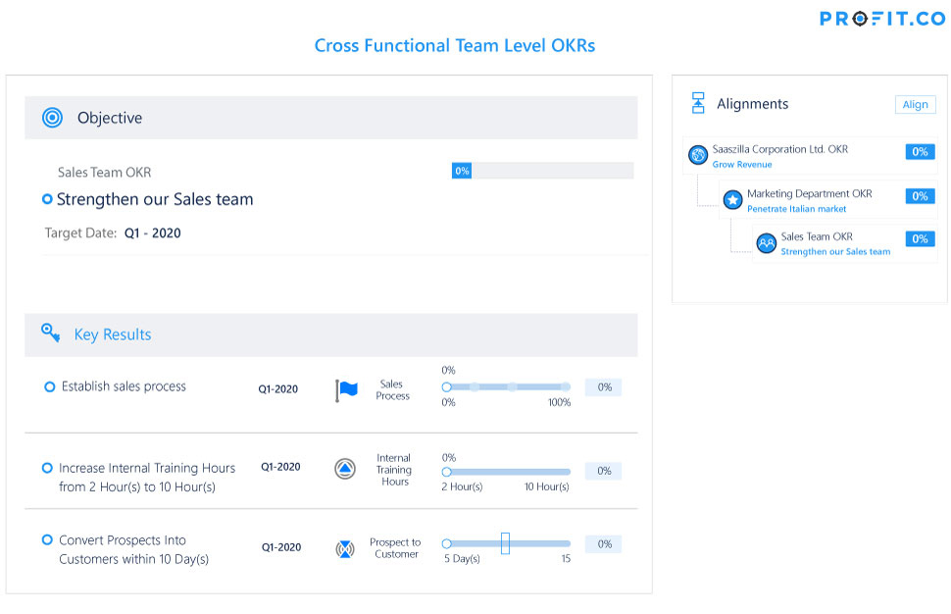The height and width of the screenshot is (614, 951).
Task: Open the Penetrate Italian market link
Action: pyautogui.click(x=796, y=209)
